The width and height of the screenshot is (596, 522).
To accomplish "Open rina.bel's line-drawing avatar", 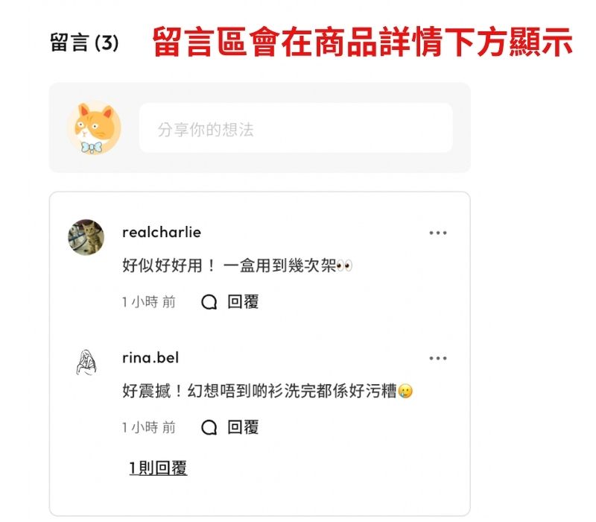I will tap(86, 362).
